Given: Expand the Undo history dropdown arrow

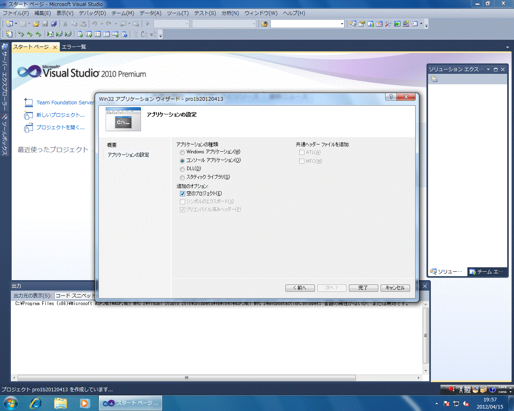Looking at the screenshot, I should coord(102,24).
